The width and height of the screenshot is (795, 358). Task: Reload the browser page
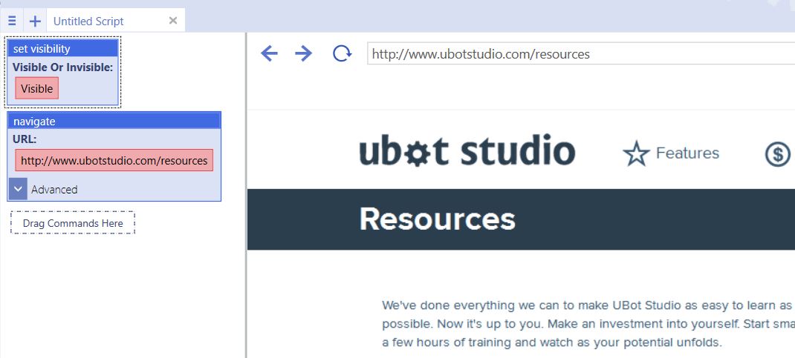(x=342, y=53)
